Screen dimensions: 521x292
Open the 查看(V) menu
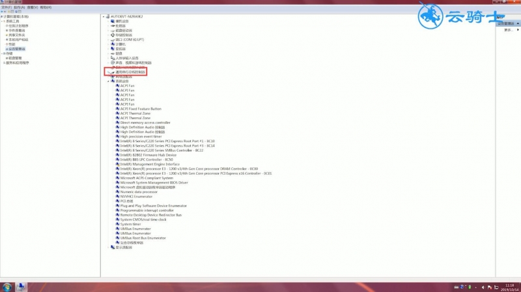click(x=32, y=7)
